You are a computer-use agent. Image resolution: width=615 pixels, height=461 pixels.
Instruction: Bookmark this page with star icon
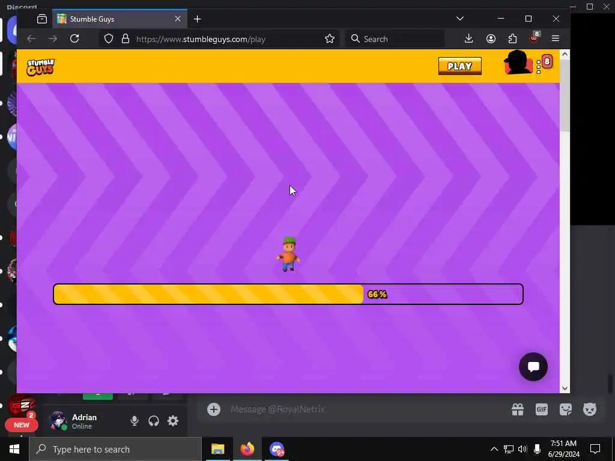330,39
